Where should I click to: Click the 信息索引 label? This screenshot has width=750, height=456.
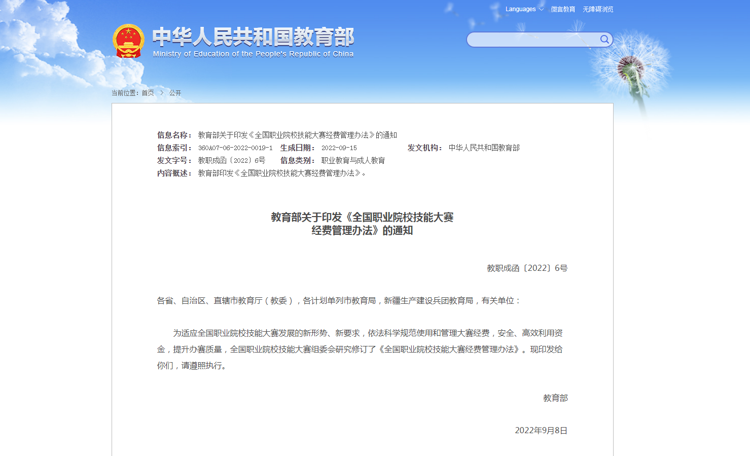174,148
